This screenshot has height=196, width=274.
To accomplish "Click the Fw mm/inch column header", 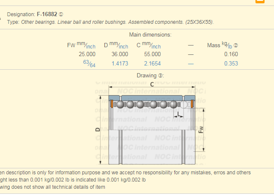I will (x=81, y=45).
